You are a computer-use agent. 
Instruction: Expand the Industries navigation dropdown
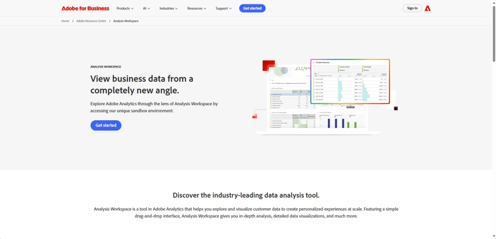(169, 8)
